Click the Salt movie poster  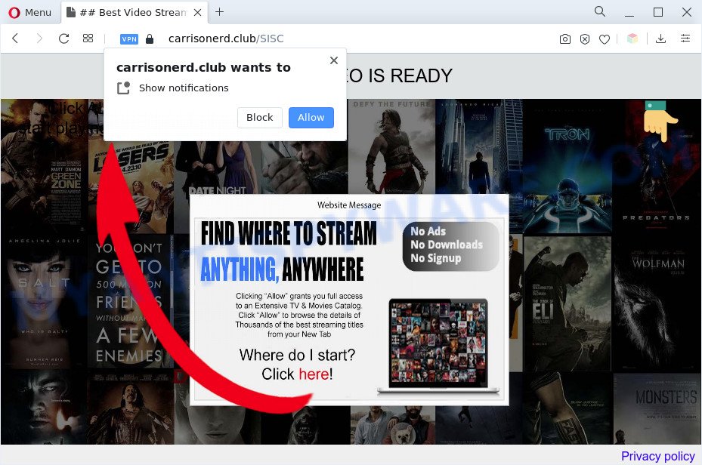[x=45, y=302]
